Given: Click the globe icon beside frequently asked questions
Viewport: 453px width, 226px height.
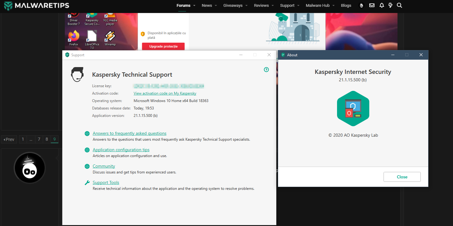Looking at the screenshot, I should pos(87,134).
